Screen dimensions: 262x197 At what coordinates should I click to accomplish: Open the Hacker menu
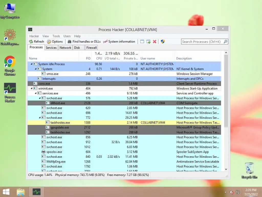coord(34,36)
